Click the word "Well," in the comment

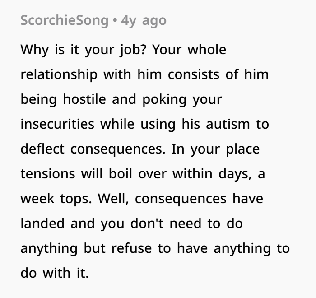113,199
